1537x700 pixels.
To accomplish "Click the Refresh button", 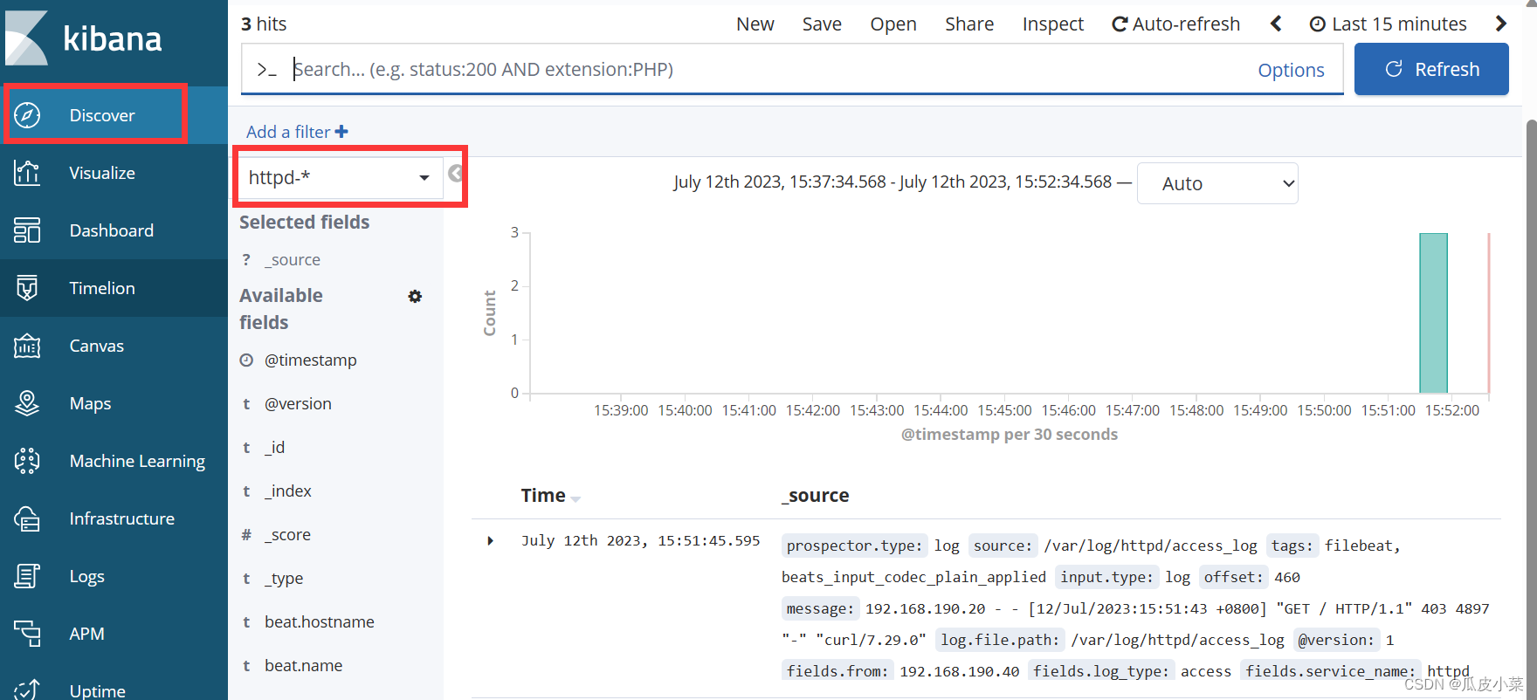I will [1431, 69].
